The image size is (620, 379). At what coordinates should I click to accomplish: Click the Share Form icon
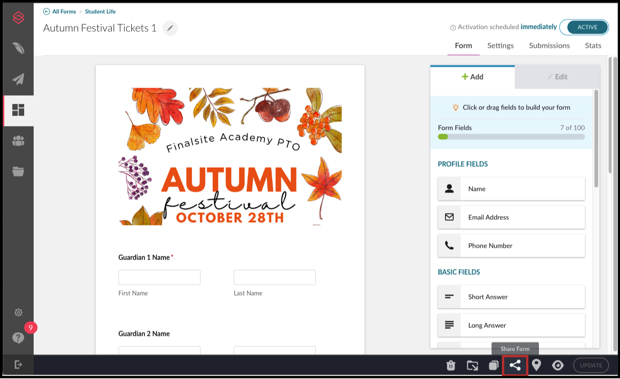click(x=515, y=365)
